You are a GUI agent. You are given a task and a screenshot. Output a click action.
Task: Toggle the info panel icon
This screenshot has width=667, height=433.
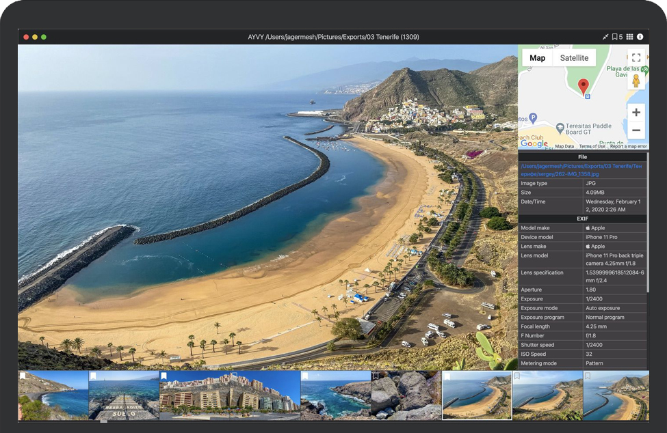pos(640,37)
